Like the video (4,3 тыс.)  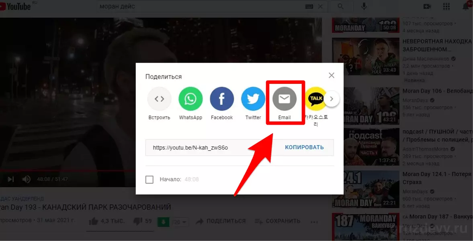107,221
